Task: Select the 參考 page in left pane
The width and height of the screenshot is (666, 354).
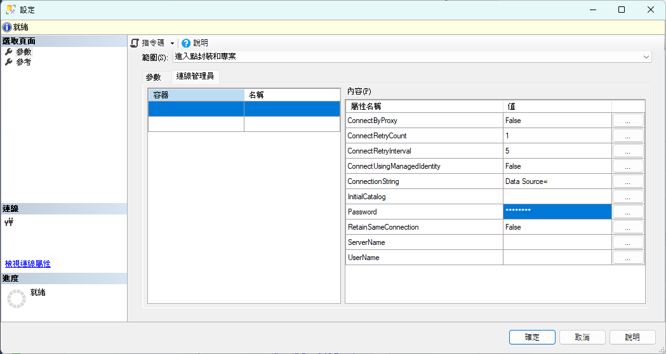Action: pos(23,62)
